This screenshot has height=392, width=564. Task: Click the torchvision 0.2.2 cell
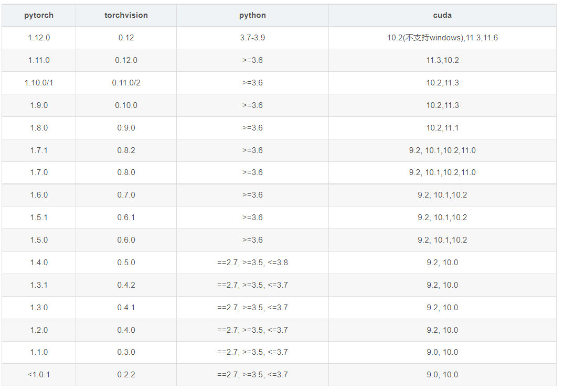[126, 375]
